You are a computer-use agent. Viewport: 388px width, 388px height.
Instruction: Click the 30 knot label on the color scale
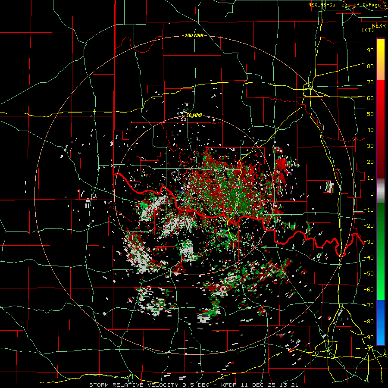[x=370, y=146]
